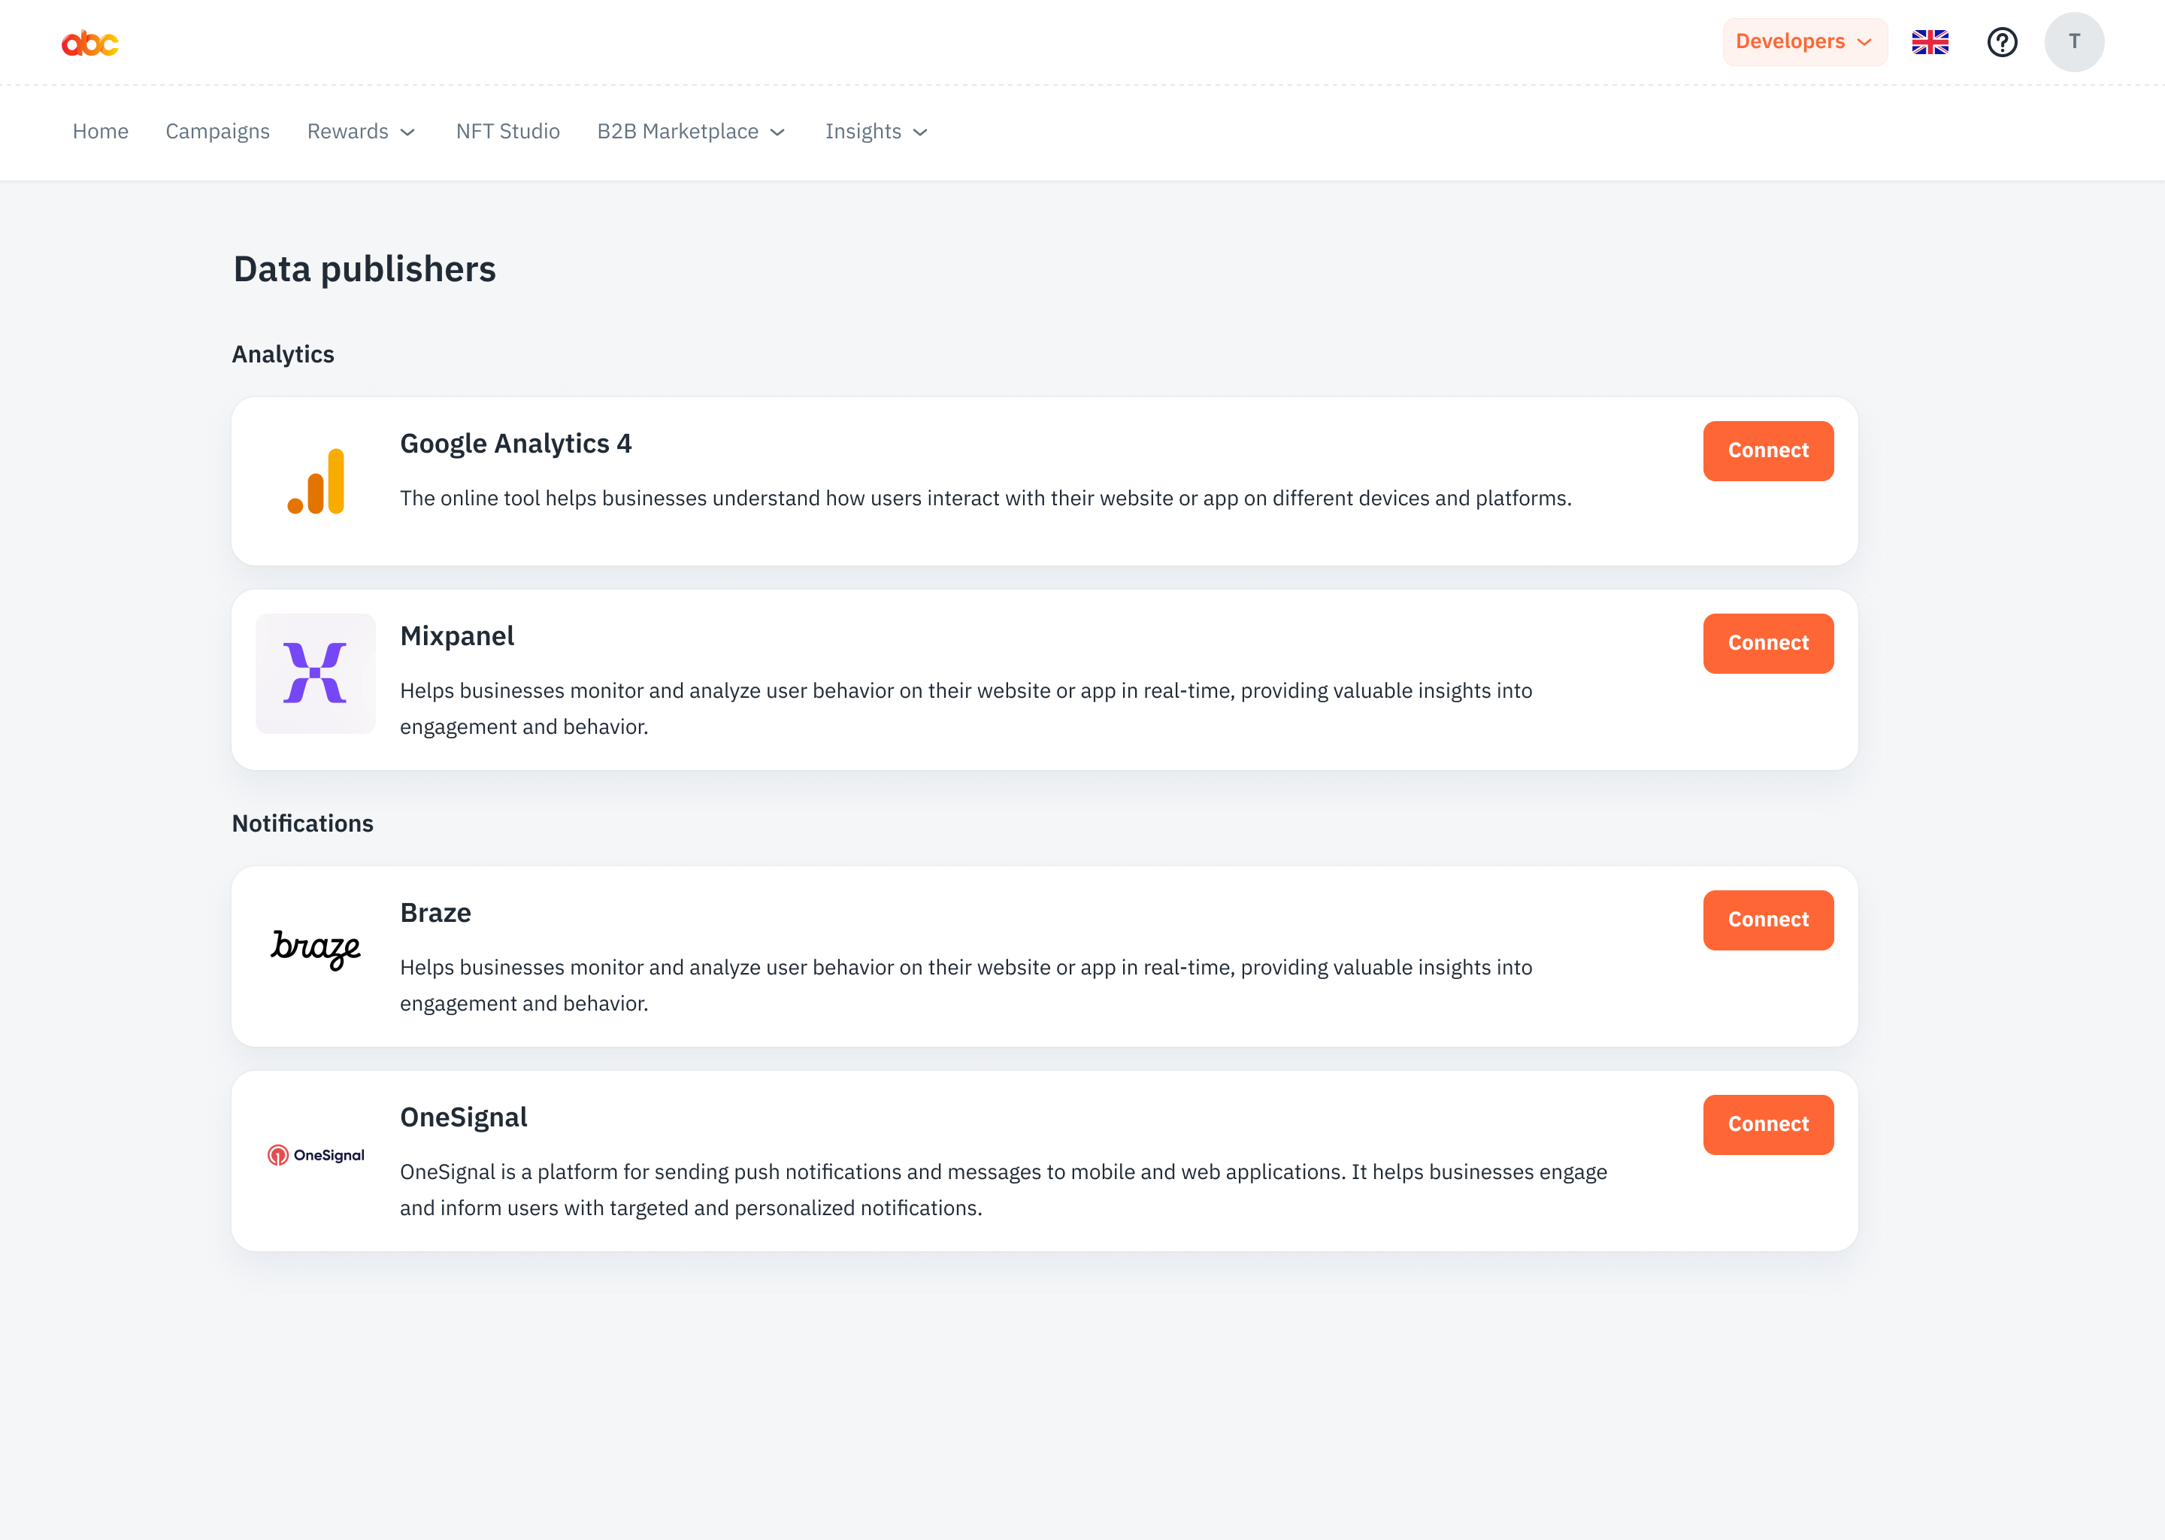This screenshot has width=2165, height=1540.
Task: Connect the OneSignal integration
Action: (x=1767, y=1123)
